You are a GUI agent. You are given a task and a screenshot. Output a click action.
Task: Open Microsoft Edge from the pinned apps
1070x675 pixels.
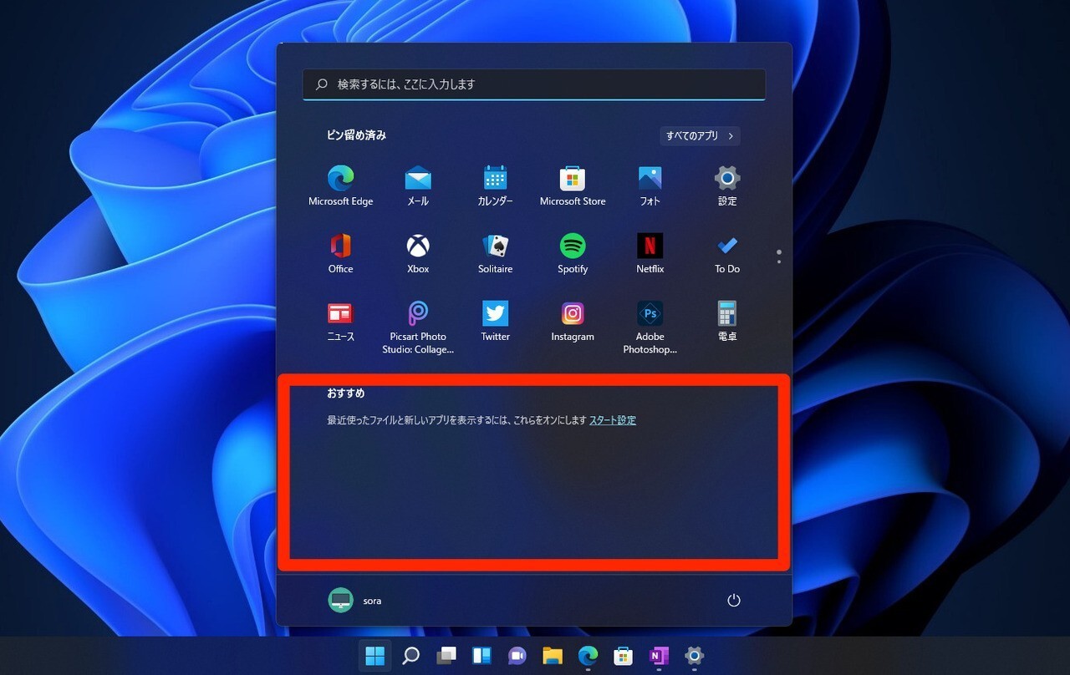[340, 185]
